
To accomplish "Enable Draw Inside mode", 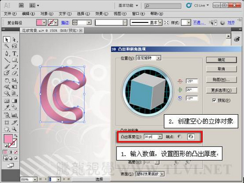I will click(x=16, y=158).
